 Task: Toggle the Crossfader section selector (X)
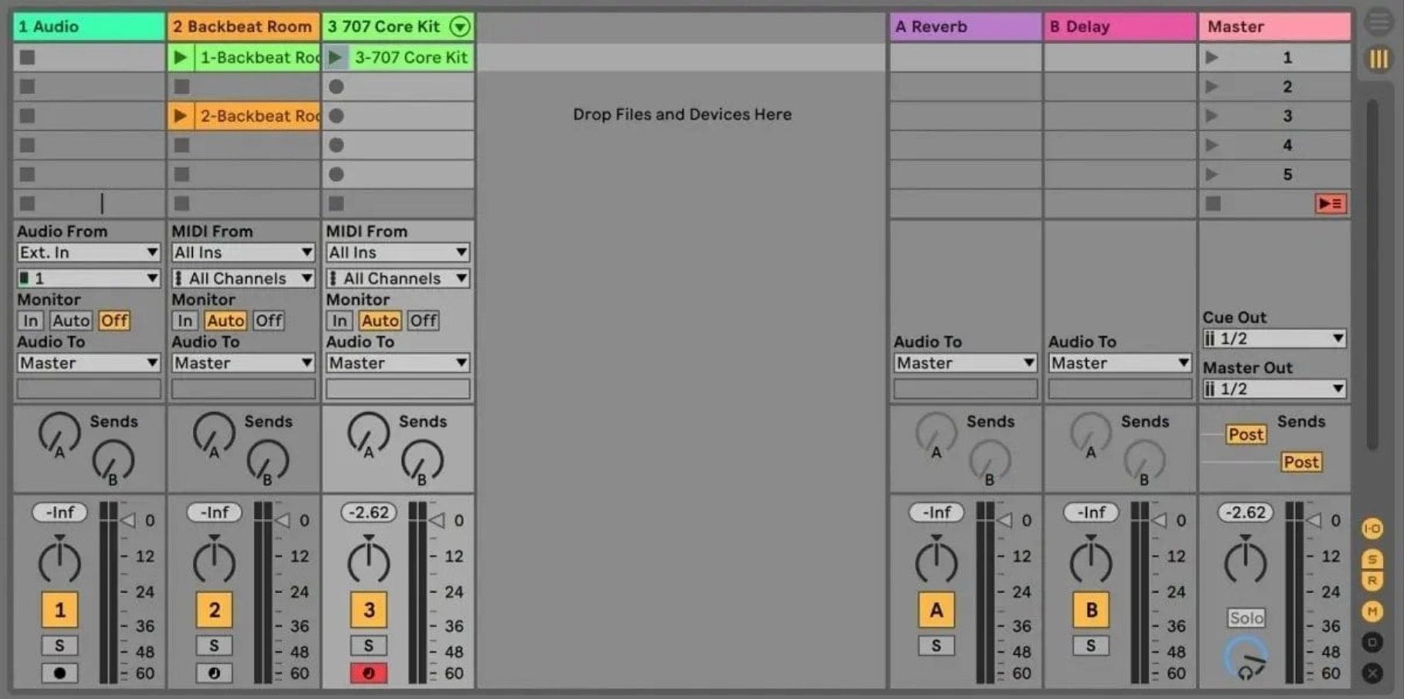pyautogui.click(x=1372, y=673)
